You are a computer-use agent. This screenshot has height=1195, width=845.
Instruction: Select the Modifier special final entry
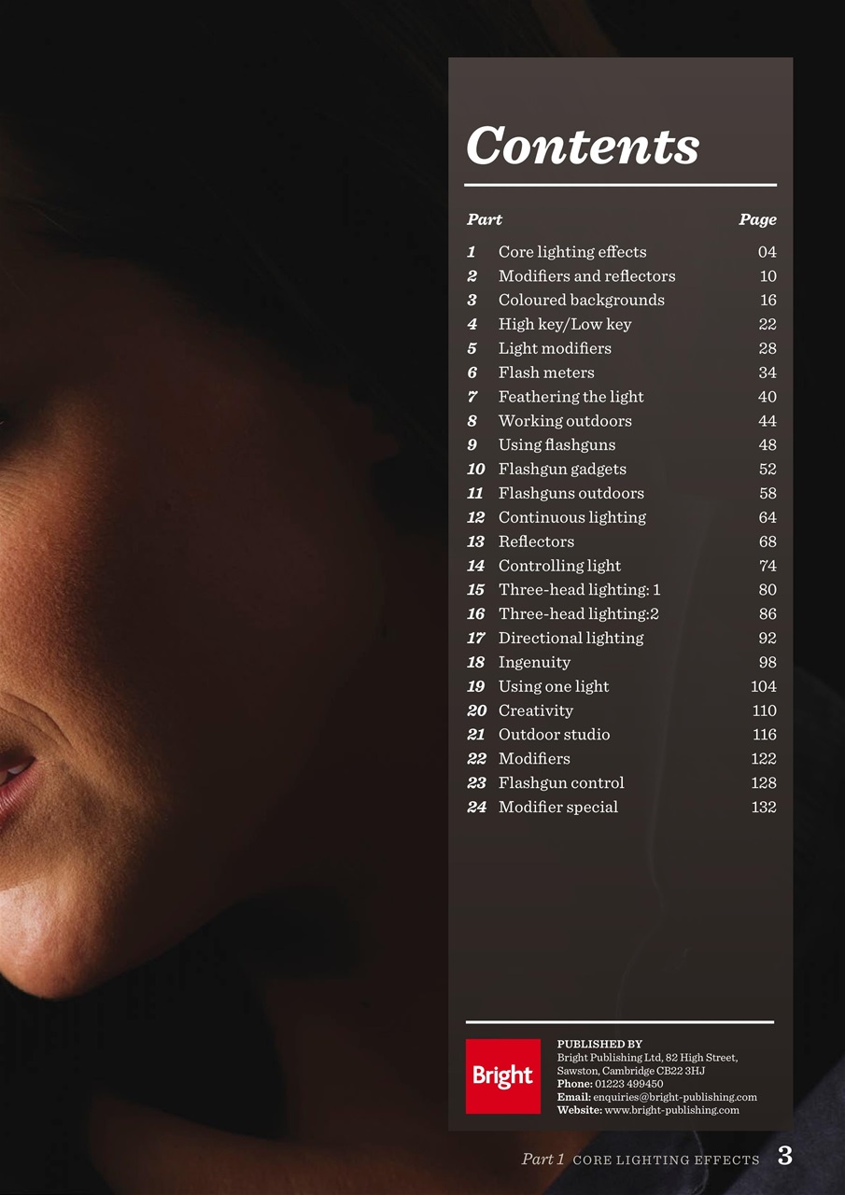(558, 807)
